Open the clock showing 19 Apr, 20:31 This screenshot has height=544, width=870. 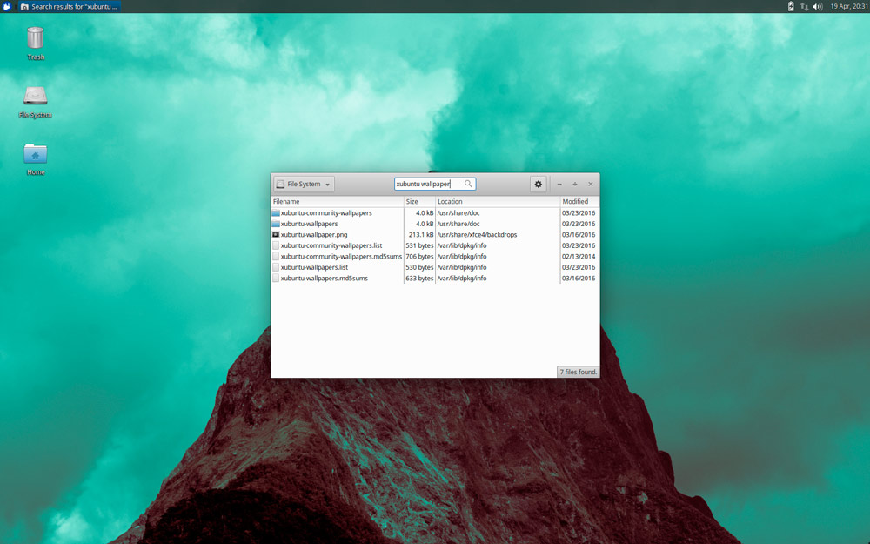pyautogui.click(x=847, y=6)
